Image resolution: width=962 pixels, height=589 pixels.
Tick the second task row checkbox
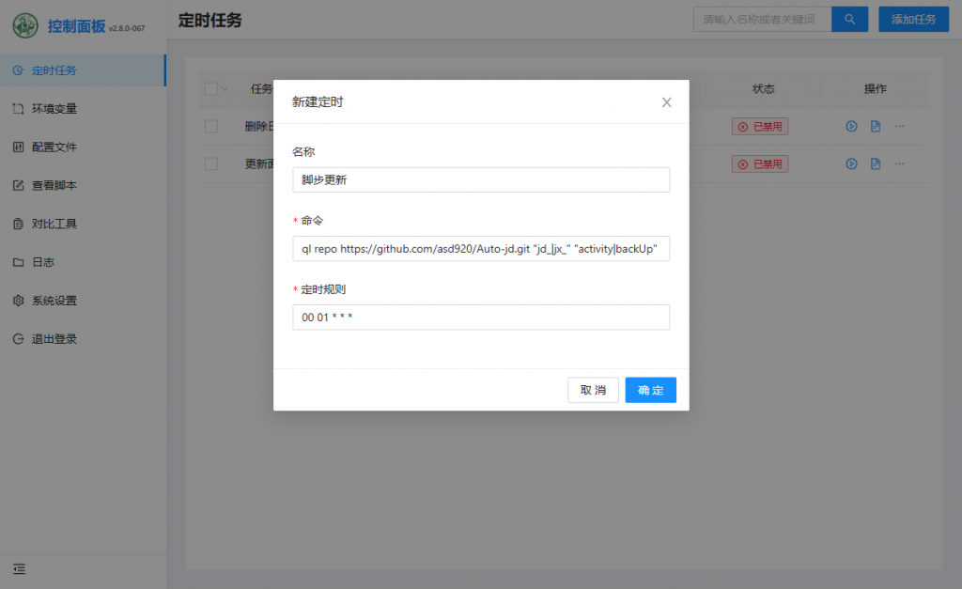[210, 163]
